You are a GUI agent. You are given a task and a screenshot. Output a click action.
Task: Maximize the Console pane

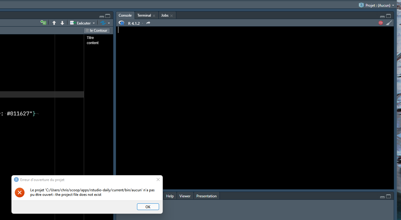(388, 15)
